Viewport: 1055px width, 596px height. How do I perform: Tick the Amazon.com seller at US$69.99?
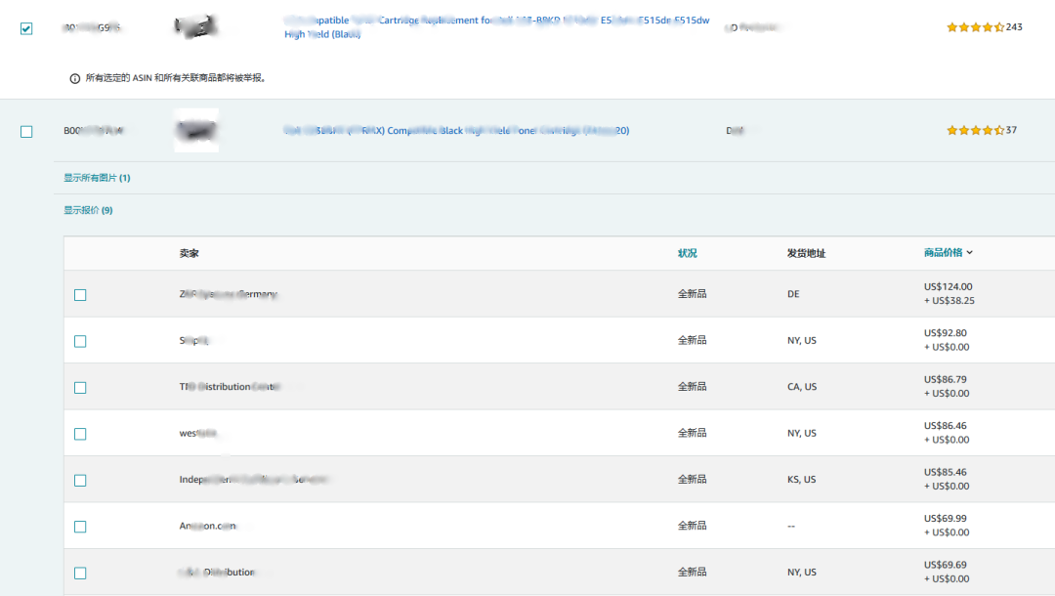(x=80, y=527)
